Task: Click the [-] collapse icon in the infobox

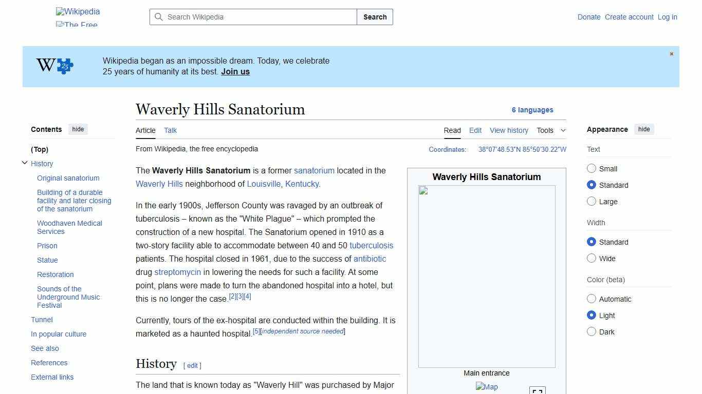Action: click(x=538, y=391)
